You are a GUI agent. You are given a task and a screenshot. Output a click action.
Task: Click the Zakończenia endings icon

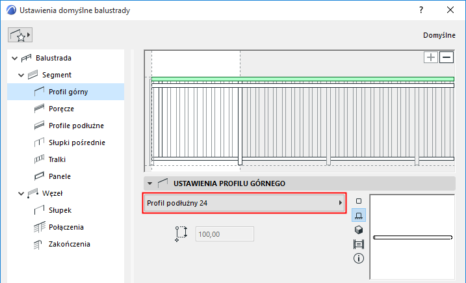coord(38,245)
